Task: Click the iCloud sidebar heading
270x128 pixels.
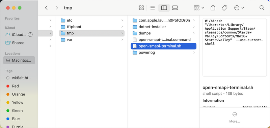Action: pyautogui.click(x=10, y=28)
